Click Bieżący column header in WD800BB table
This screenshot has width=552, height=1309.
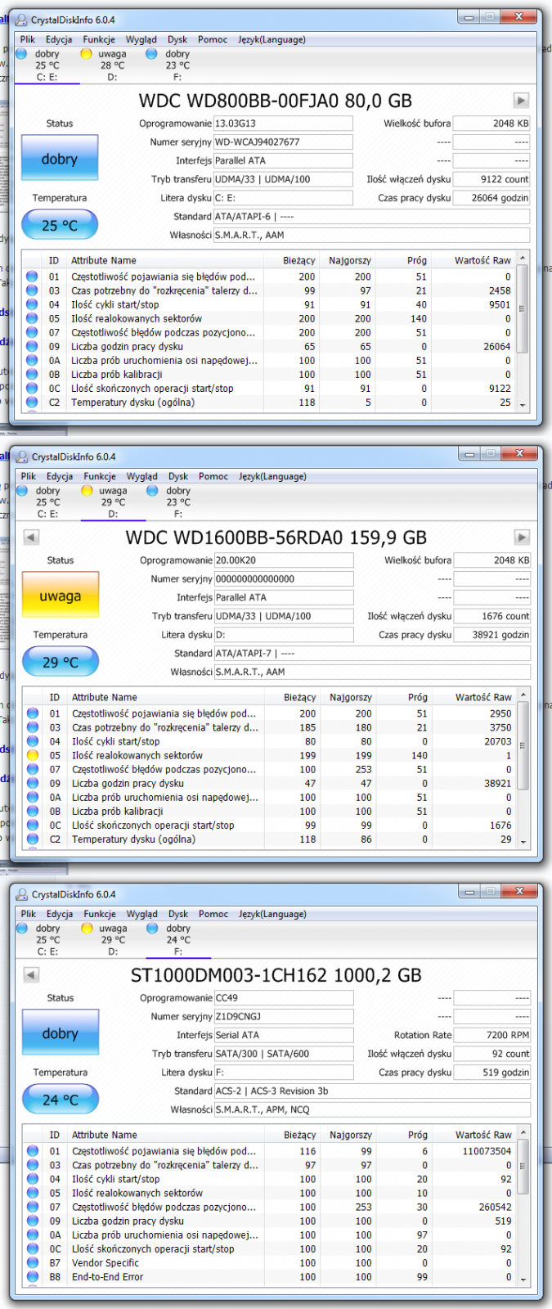click(291, 260)
